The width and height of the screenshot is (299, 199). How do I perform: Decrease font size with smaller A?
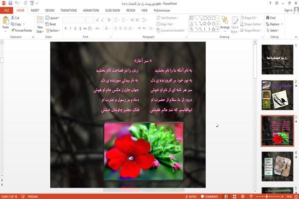[x=103, y=19]
